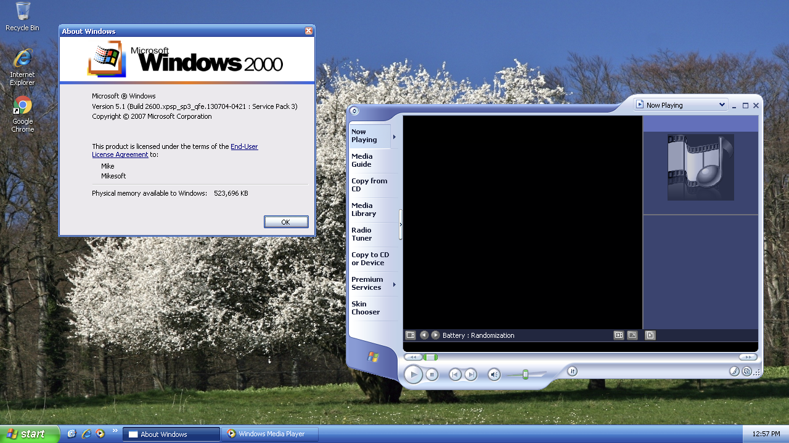789x443 pixels.
Task: Turn shuffle on in Media Player
Action: tap(572, 371)
